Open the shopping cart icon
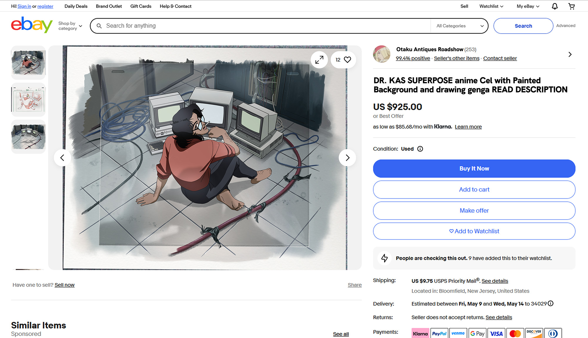This screenshot has width=588, height=338. [572, 6]
